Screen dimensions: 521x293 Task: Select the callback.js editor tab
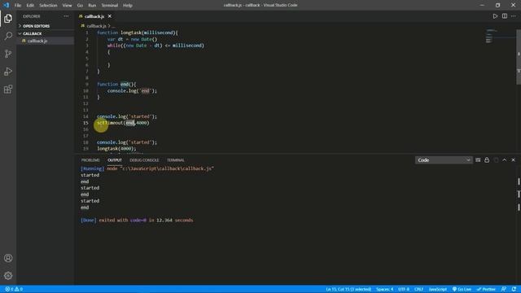pyautogui.click(x=94, y=16)
